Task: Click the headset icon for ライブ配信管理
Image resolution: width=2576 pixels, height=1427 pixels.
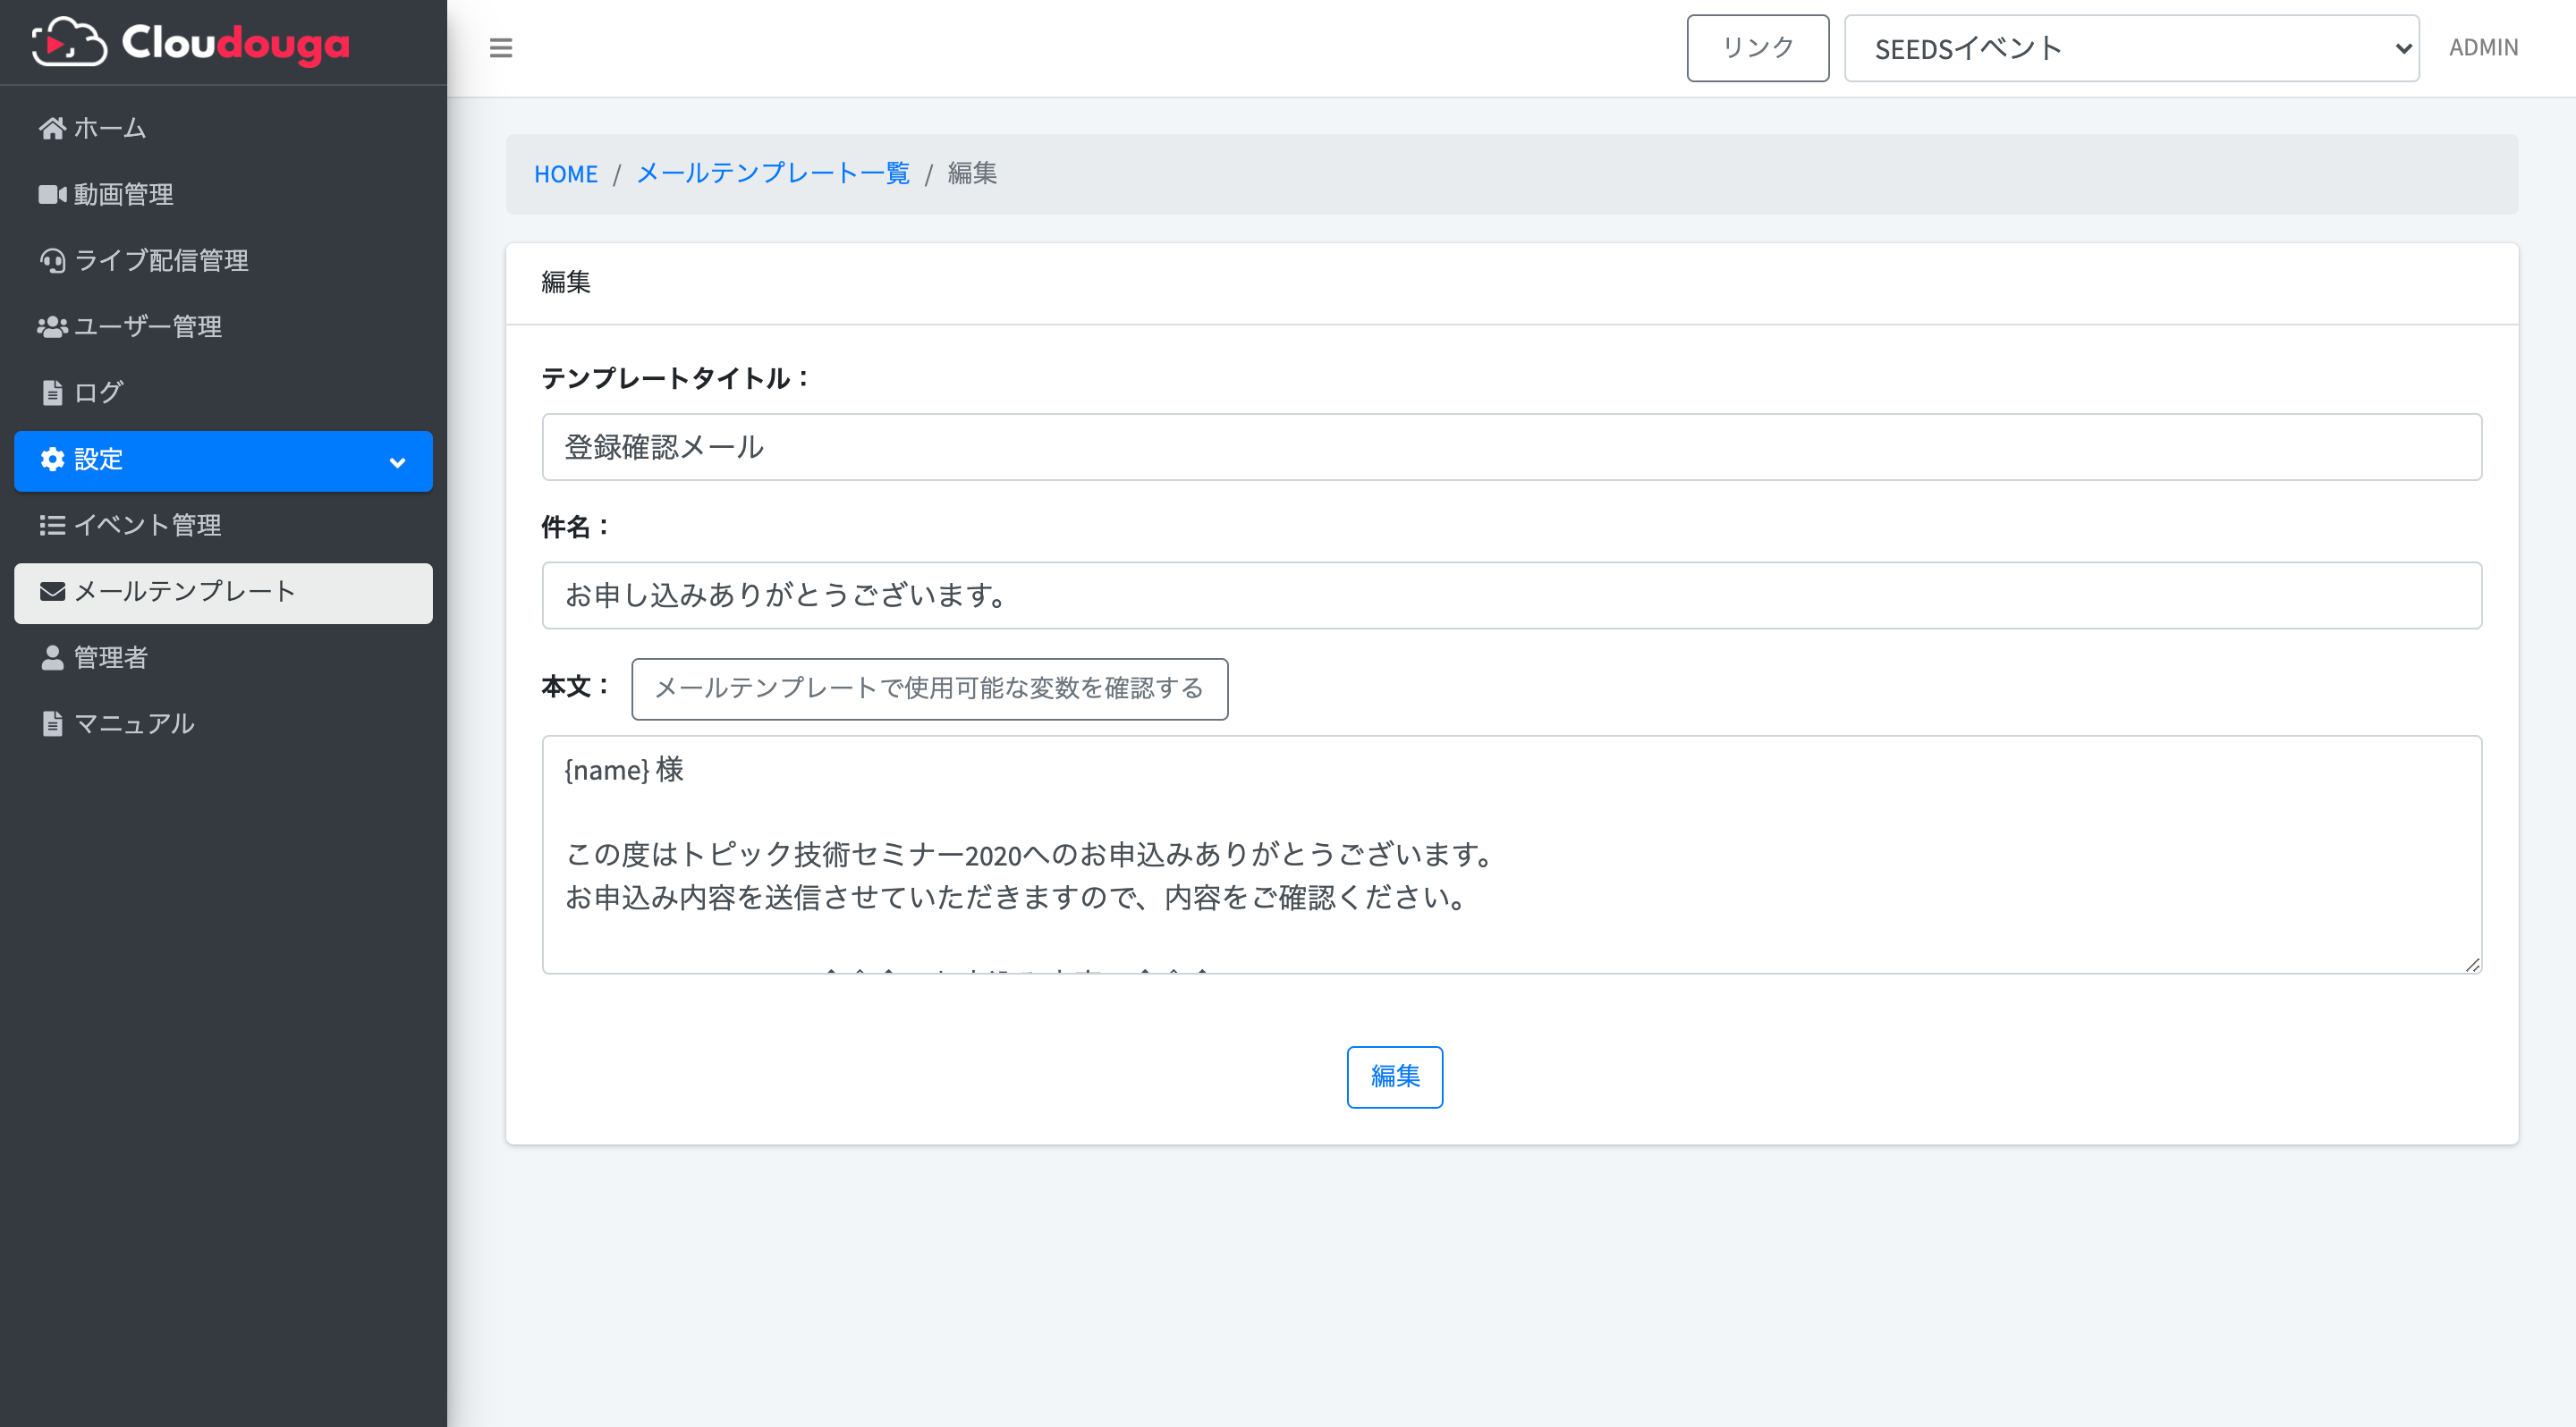Action: [52, 261]
